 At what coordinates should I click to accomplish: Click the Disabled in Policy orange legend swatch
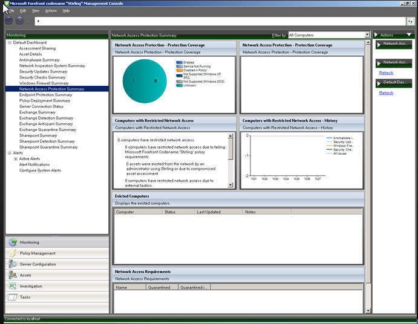coord(179,70)
